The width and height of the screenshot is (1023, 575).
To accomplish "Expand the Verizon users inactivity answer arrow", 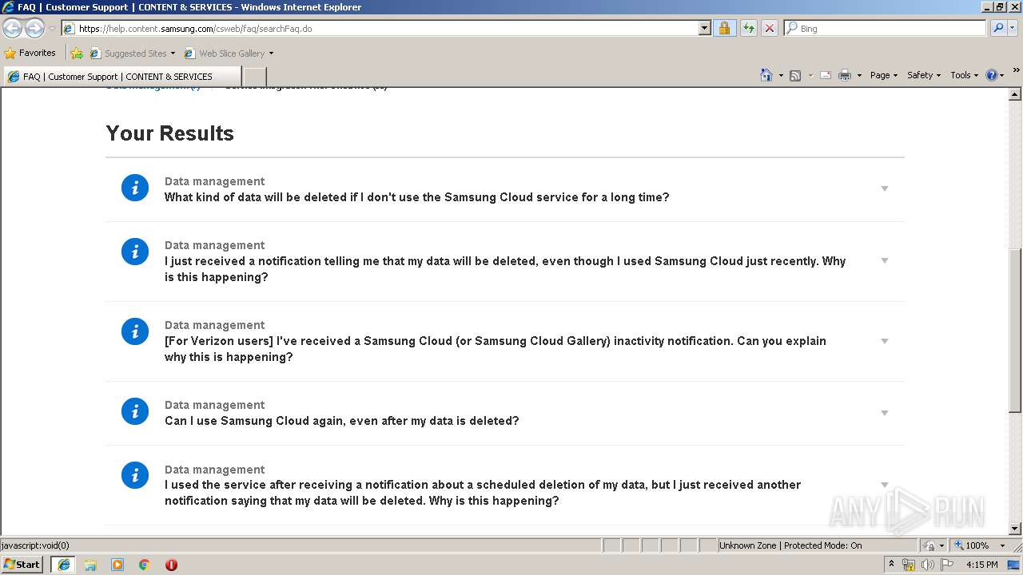I will pyautogui.click(x=885, y=341).
